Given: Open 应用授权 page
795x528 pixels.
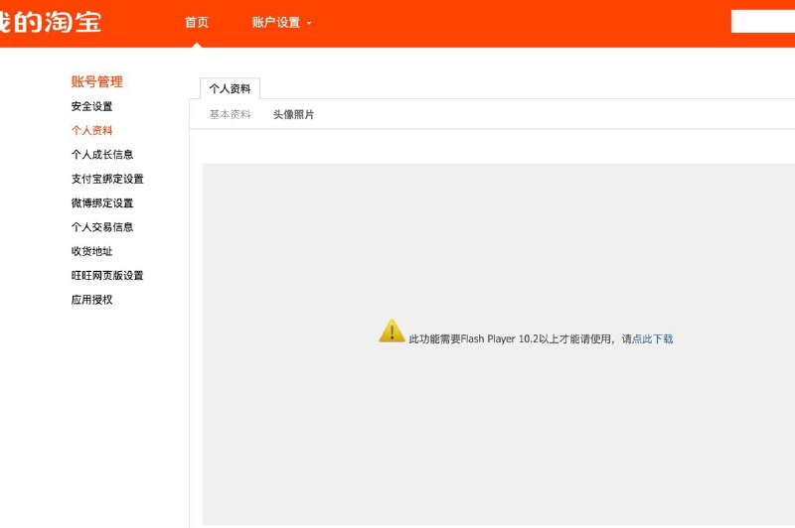Looking at the screenshot, I should (x=91, y=300).
